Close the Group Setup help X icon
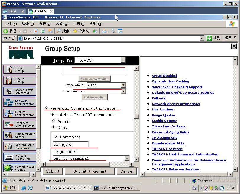This screenshot has height=194, width=240. pyautogui.click(x=234, y=46)
